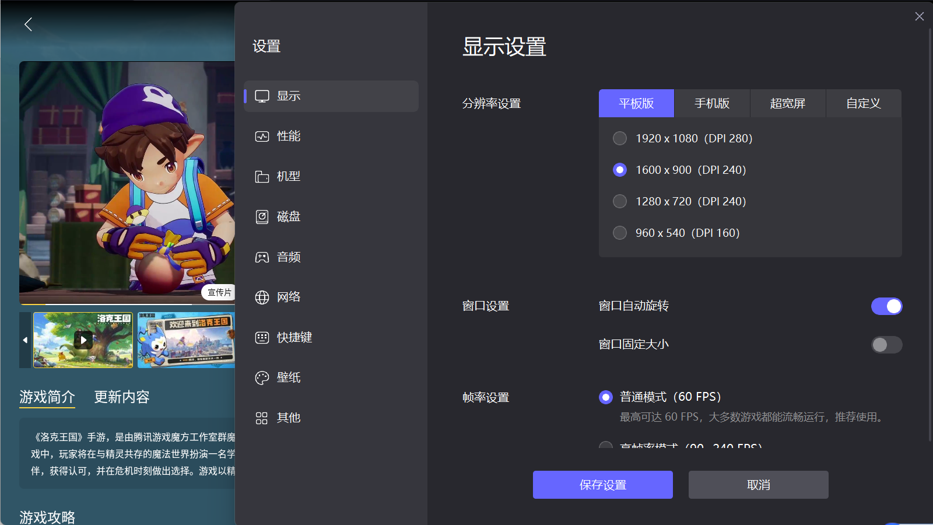Click the 游戏攻略 heading

pos(47,517)
